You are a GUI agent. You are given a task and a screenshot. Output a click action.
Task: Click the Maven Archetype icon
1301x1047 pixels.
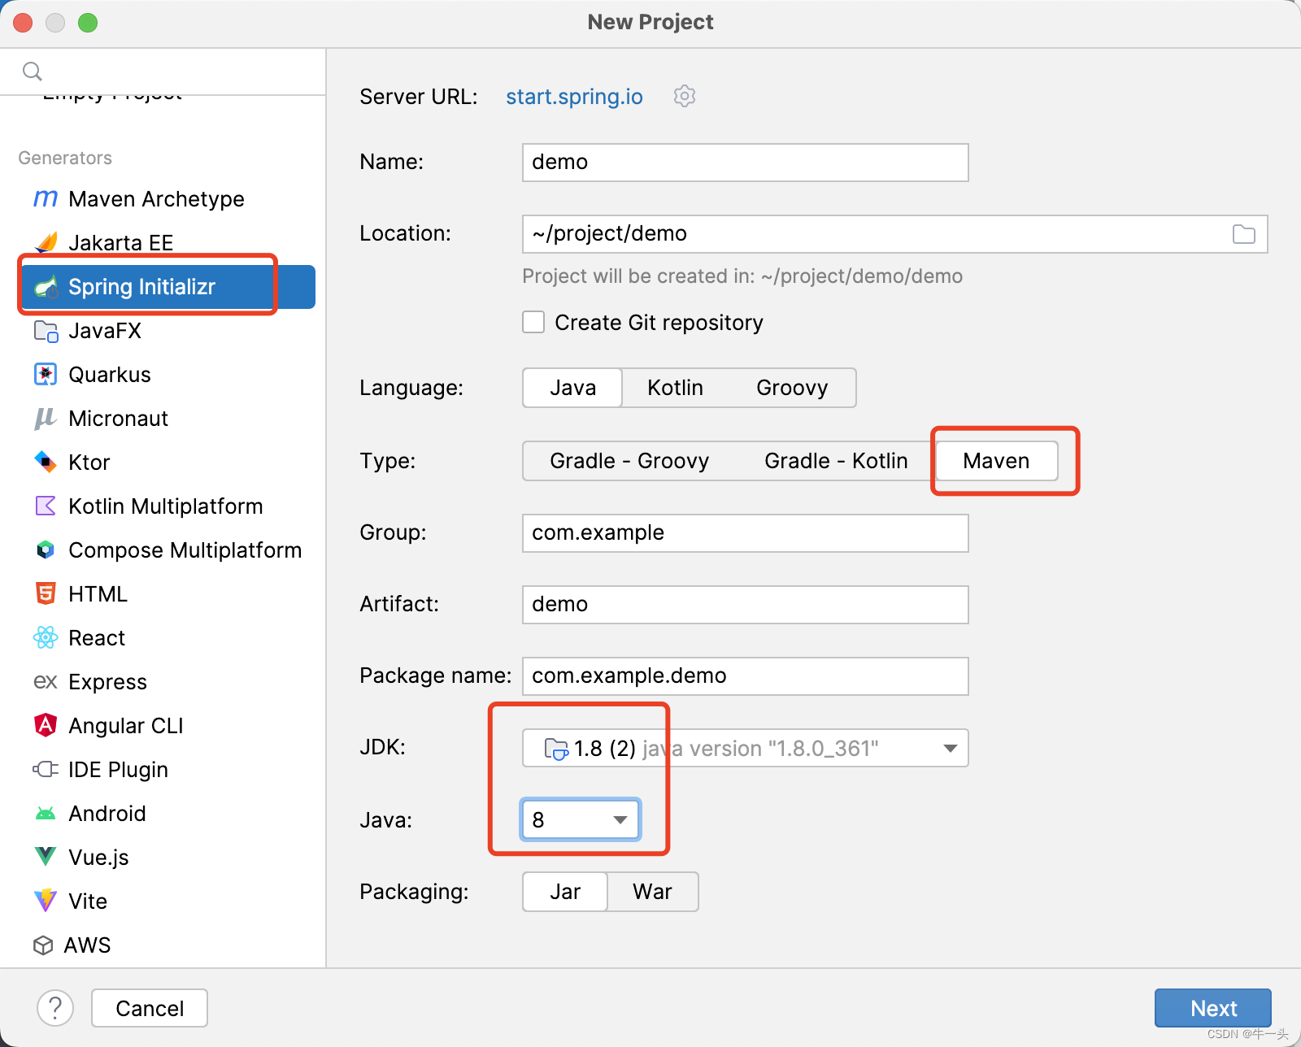click(46, 198)
